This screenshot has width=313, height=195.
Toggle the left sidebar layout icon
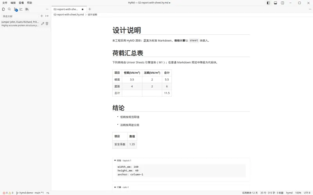pos(268,3)
